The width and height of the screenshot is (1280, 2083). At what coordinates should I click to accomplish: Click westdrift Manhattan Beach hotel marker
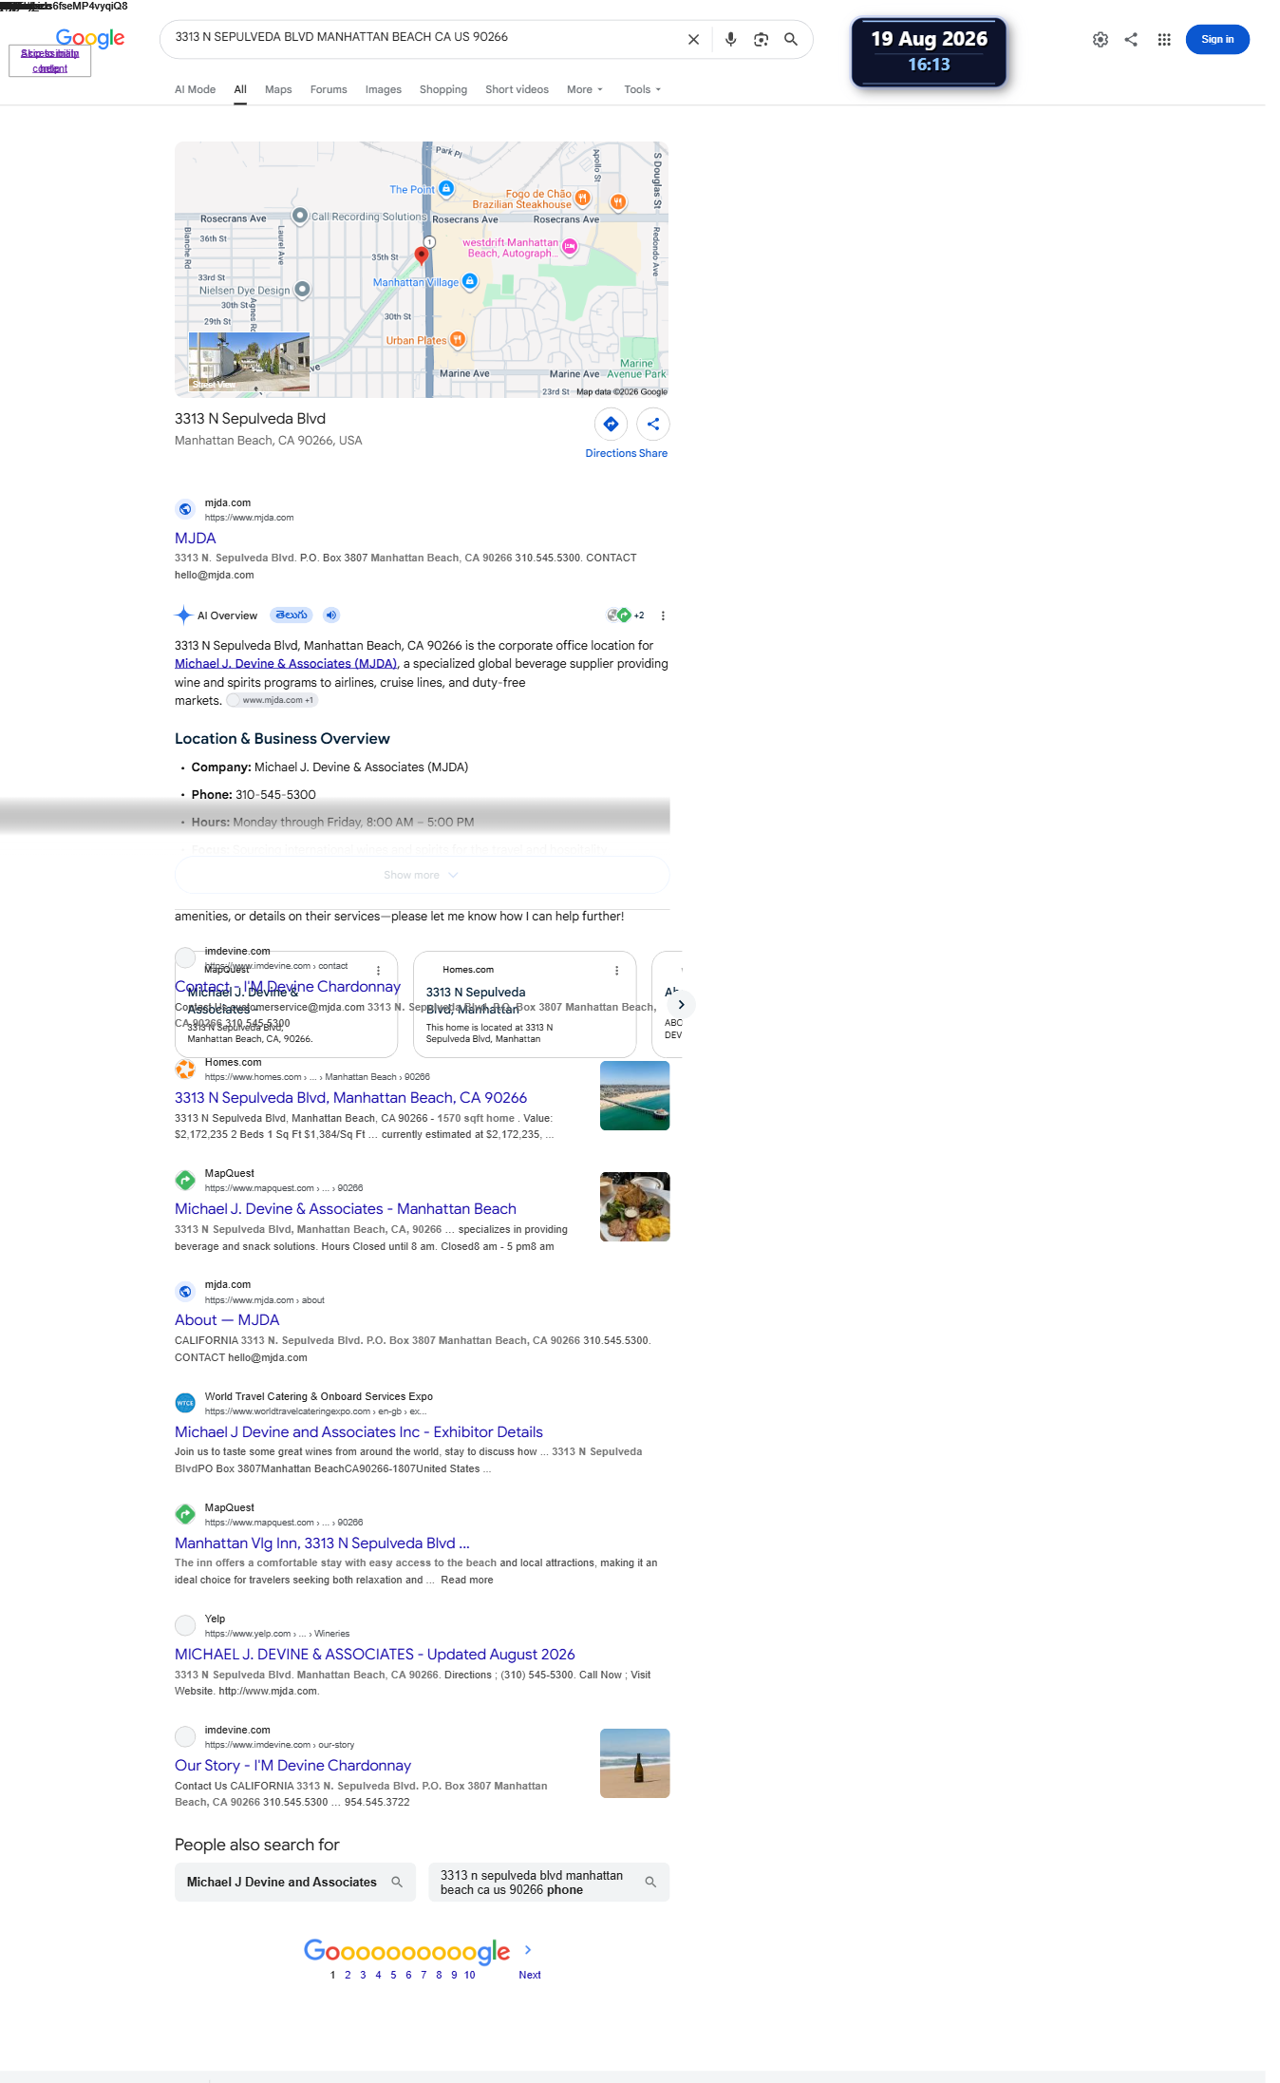570,247
